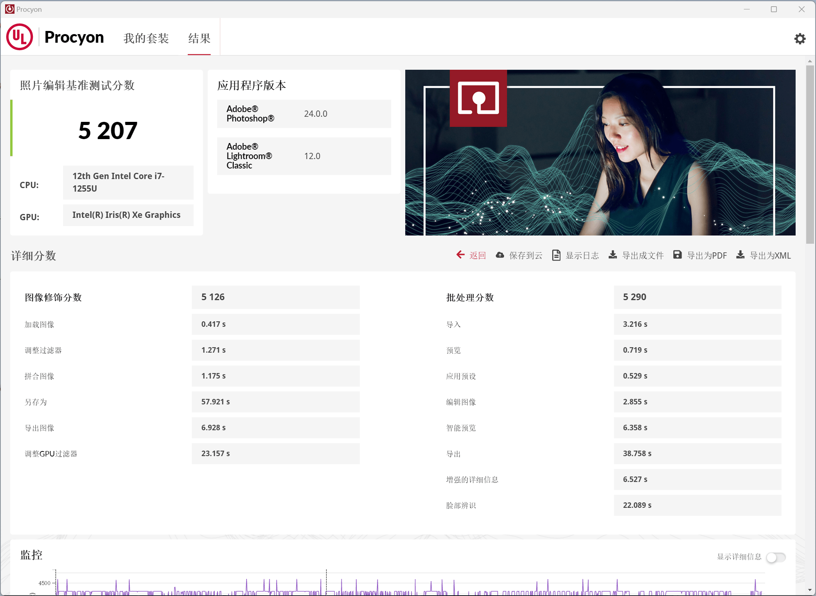This screenshot has width=816, height=596.
Task: Click the cloud save icon
Action: coord(500,255)
